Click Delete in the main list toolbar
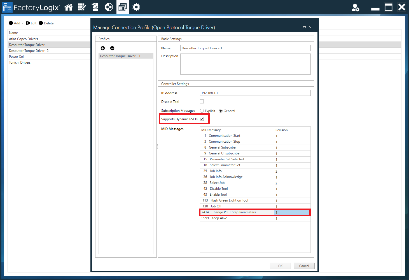 coord(46,23)
